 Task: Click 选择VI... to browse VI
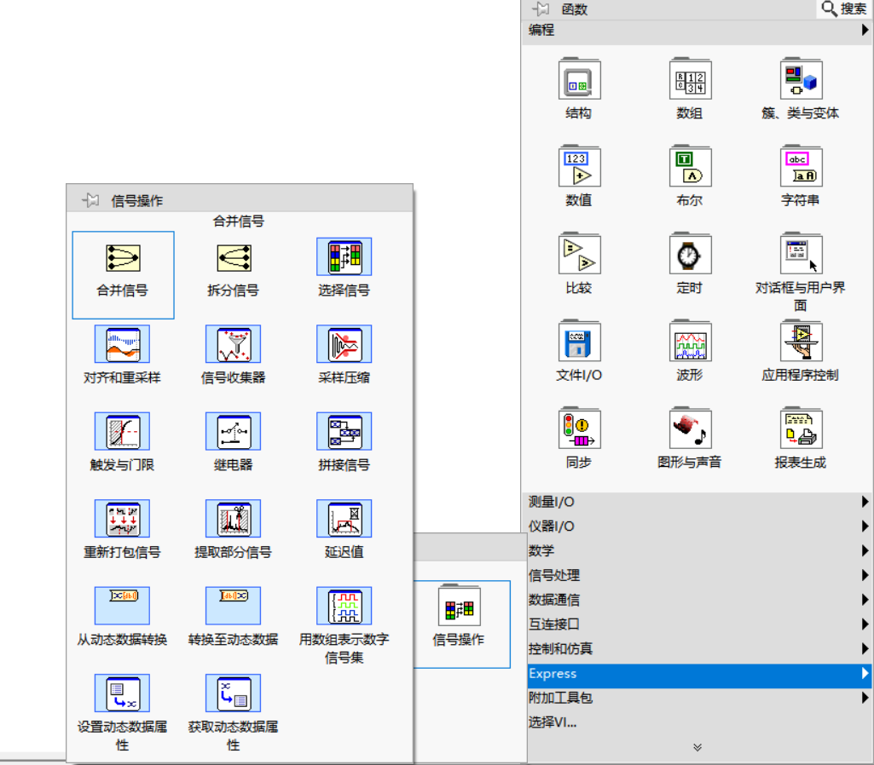[553, 722]
